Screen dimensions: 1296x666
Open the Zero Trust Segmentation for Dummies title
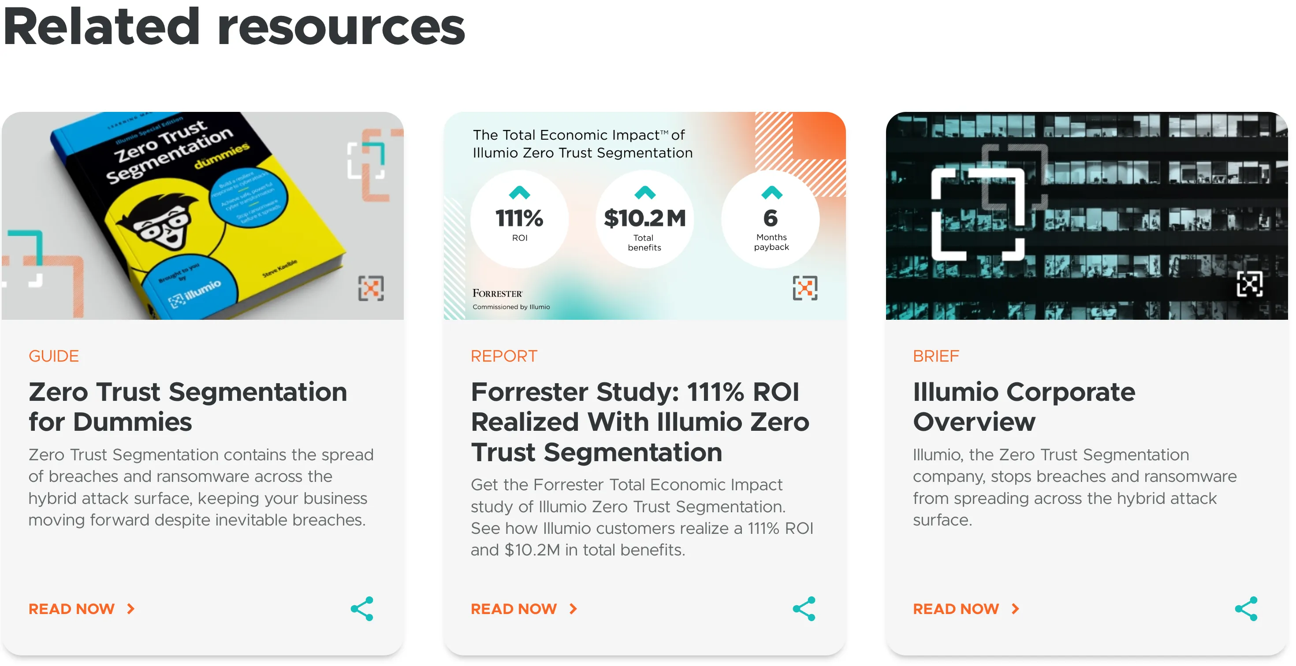(x=188, y=406)
